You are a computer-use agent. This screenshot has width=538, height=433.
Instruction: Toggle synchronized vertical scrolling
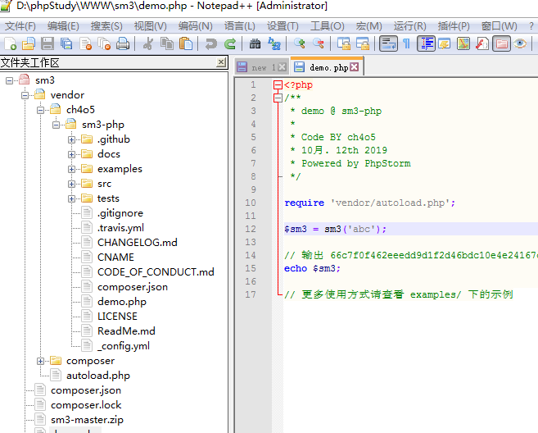343,43
